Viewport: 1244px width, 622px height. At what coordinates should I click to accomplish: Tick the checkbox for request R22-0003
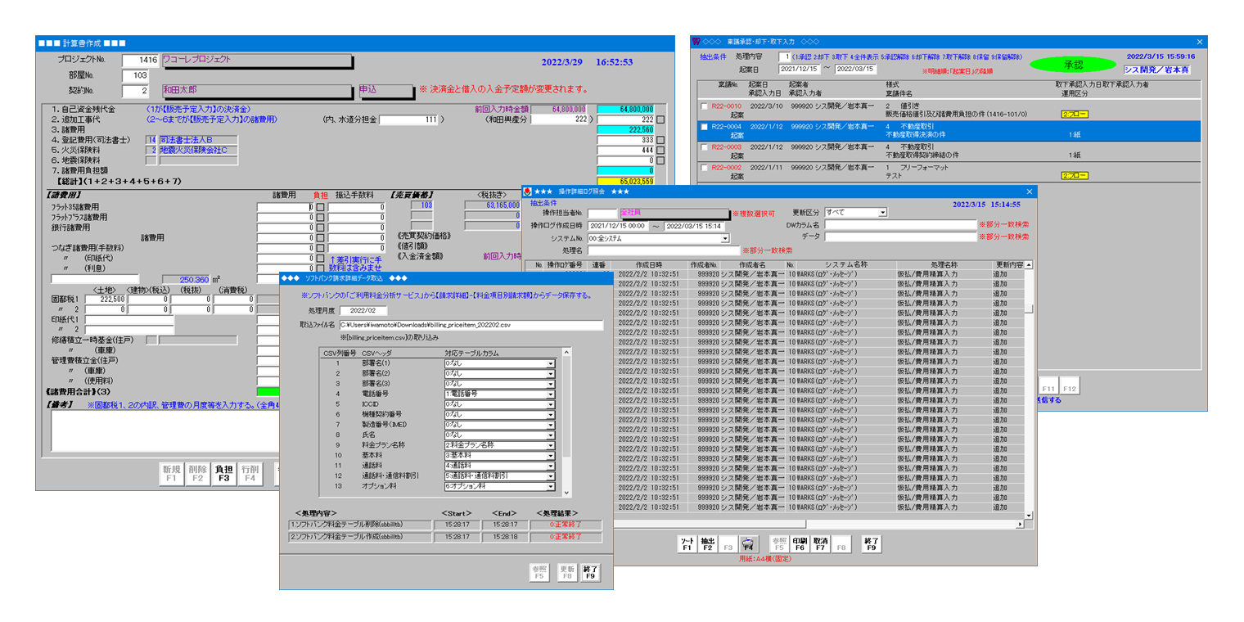704,147
